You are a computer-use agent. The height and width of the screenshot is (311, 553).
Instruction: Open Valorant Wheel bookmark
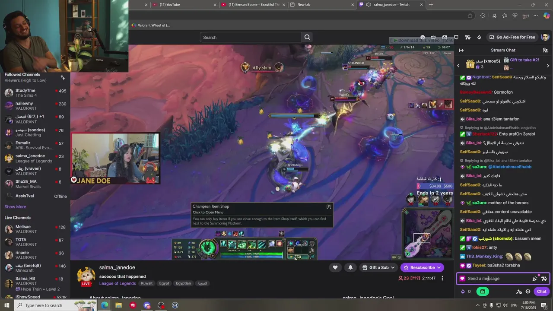pyautogui.click(x=151, y=25)
